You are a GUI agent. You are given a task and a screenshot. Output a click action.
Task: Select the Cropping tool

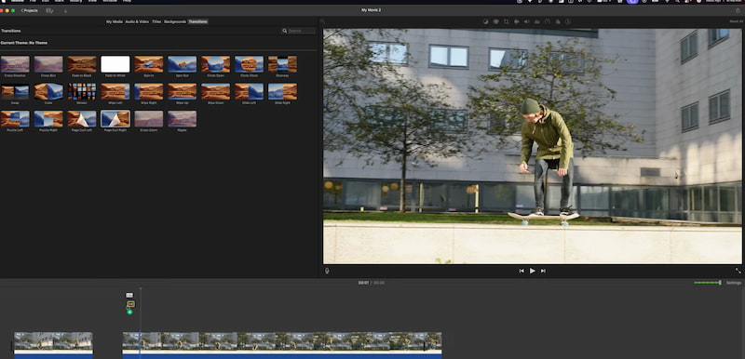(506, 21)
